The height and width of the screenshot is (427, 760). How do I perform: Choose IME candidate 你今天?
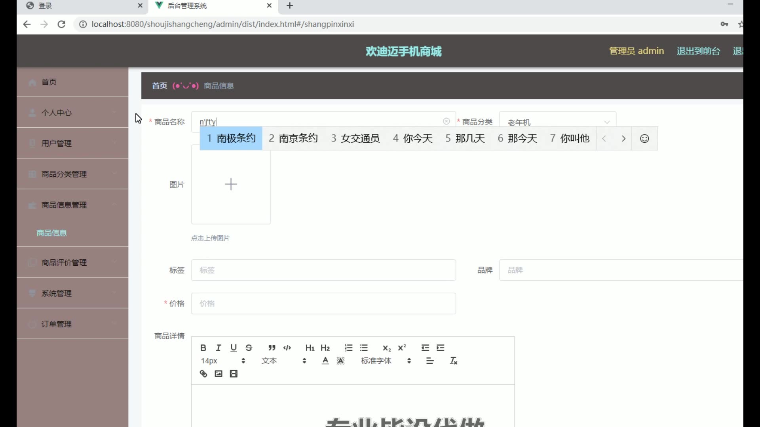pos(413,138)
